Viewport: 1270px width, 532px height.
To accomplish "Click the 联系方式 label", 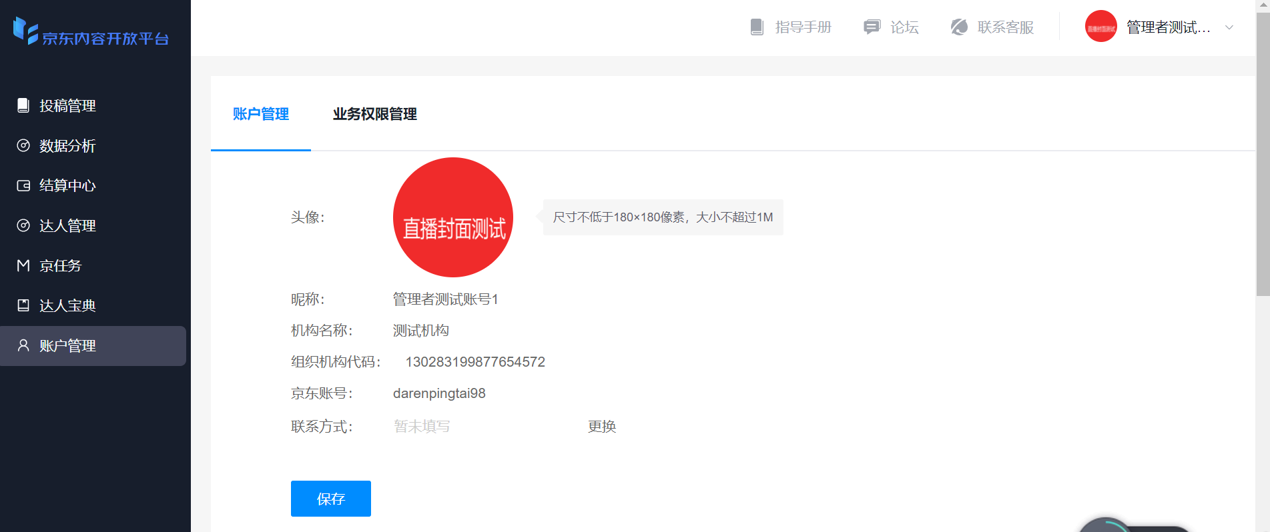I will pos(322,427).
